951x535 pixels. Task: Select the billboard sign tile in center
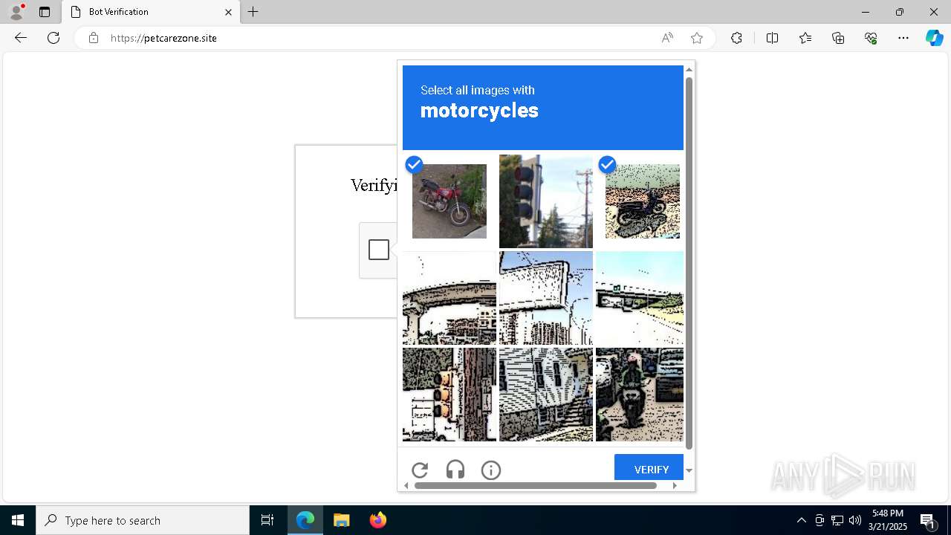pyautogui.click(x=546, y=298)
